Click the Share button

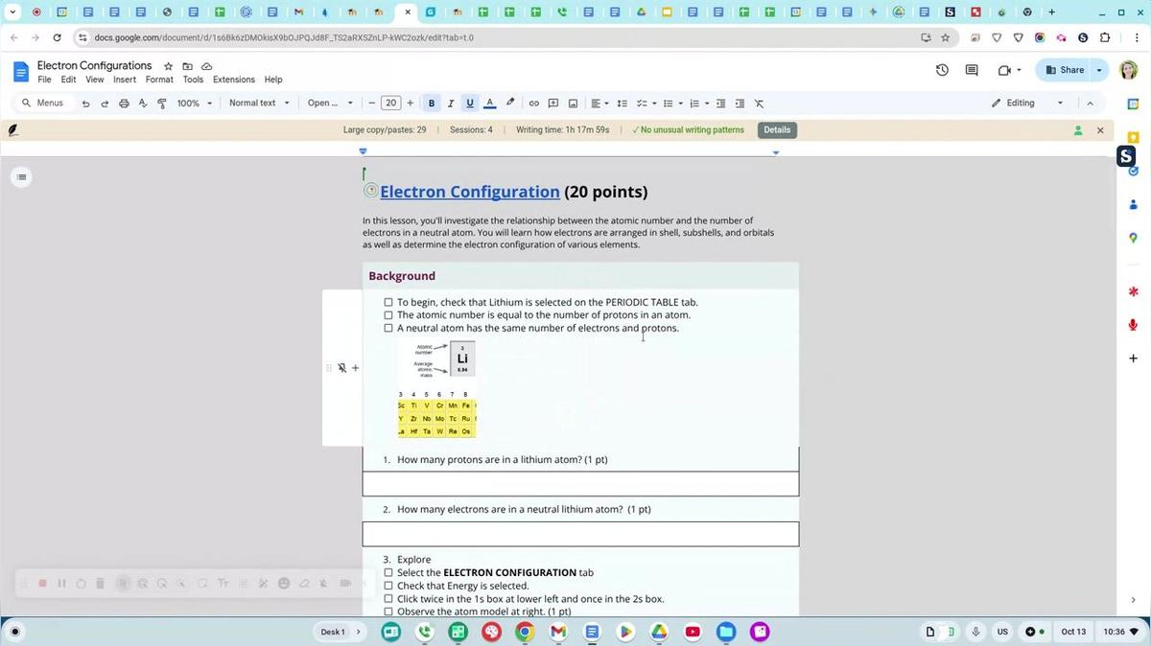coord(1064,70)
